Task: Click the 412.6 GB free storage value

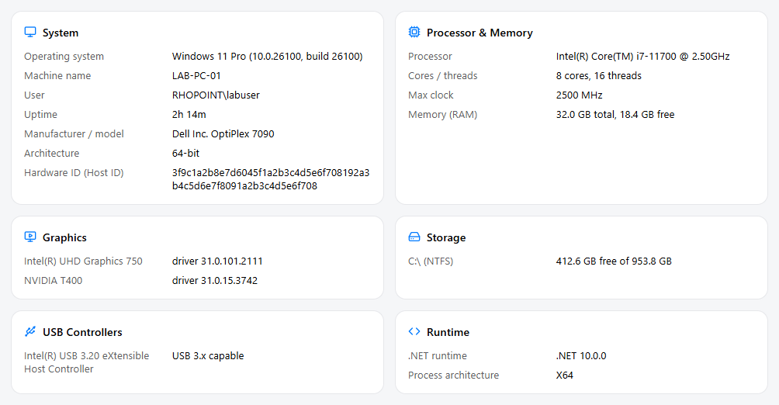Action: (614, 261)
